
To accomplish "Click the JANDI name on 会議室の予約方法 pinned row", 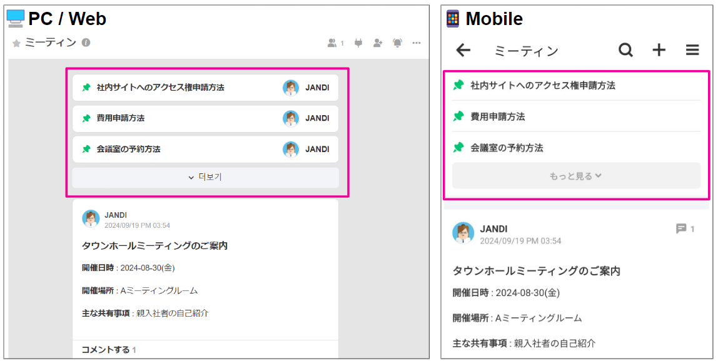I will [x=317, y=149].
